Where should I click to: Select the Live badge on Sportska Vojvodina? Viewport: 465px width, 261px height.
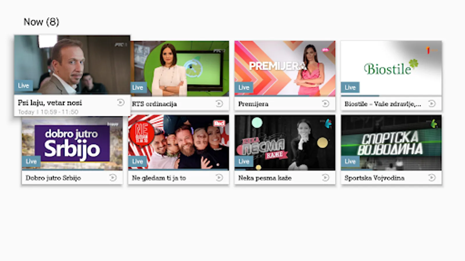point(350,162)
